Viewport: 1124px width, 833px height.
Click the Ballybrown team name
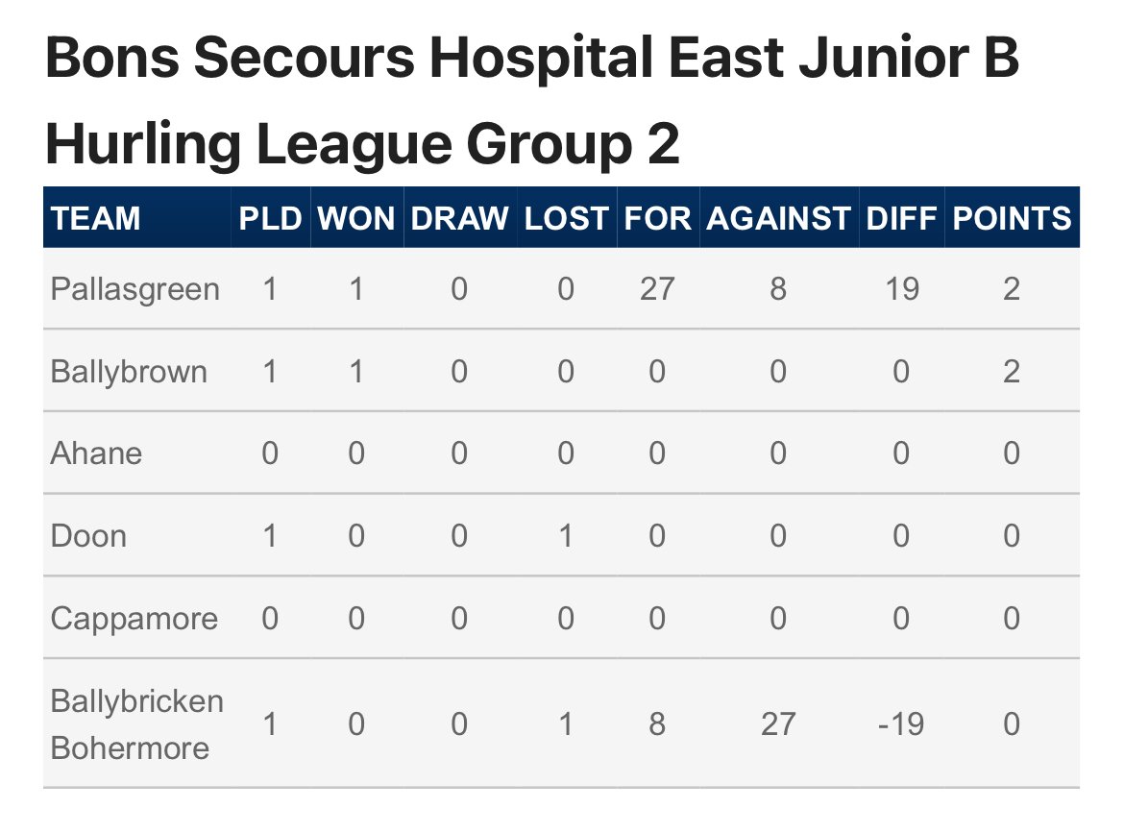tap(129, 372)
